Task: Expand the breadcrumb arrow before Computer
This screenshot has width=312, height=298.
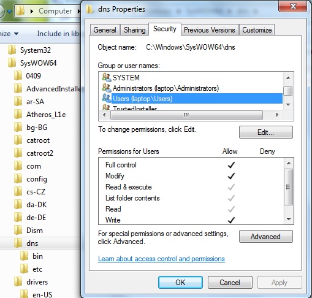Action: [x=32, y=11]
